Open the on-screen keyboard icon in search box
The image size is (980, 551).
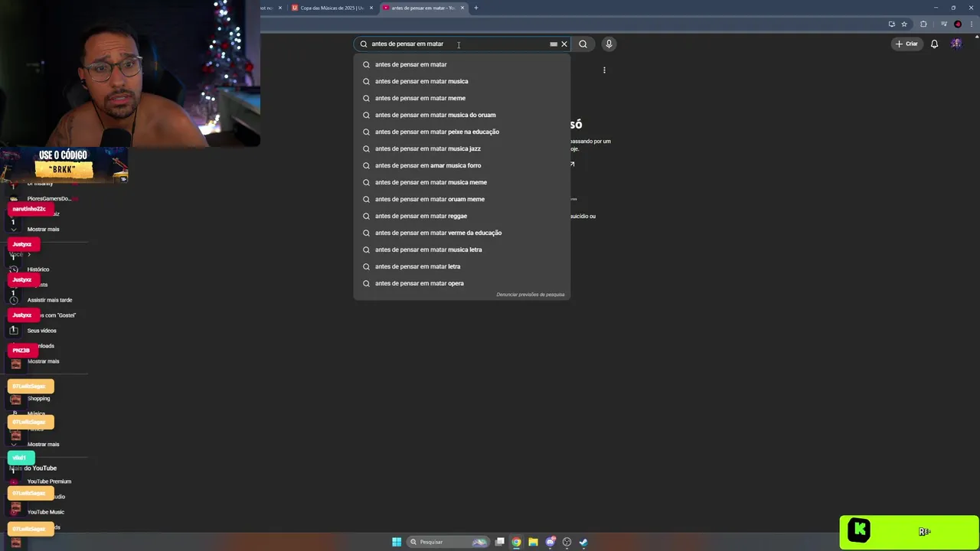point(554,44)
